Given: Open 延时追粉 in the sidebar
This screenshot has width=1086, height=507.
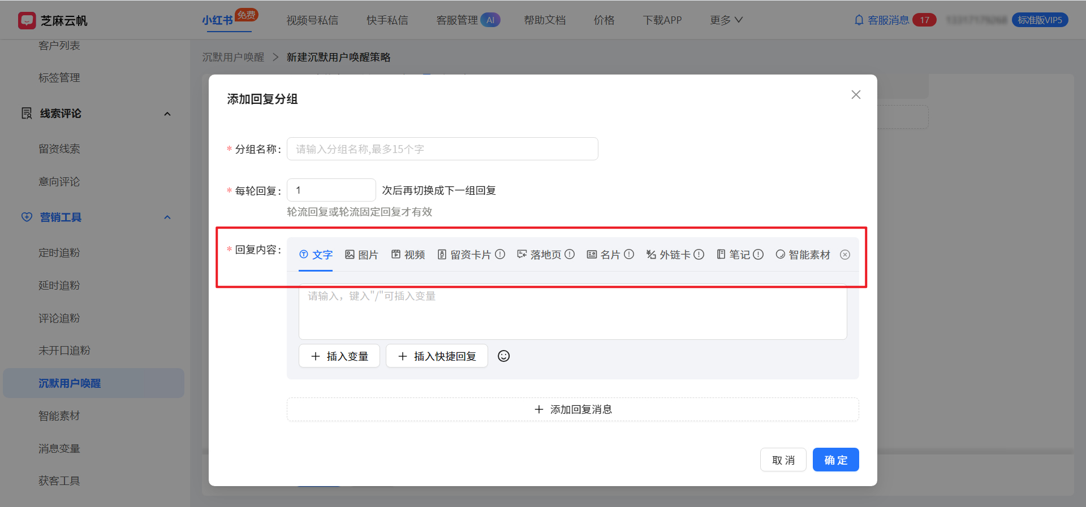Looking at the screenshot, I should coord(59,285).
